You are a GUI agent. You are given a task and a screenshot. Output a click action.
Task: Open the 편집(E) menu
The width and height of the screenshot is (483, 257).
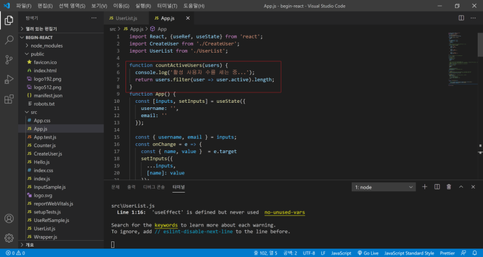click(45, 6)
